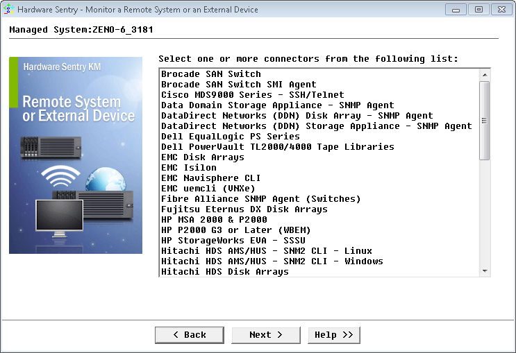Screen dimensions: 516x353
Task: Select EMC Disk Arrays entry
Action: (x=202, y=157)
